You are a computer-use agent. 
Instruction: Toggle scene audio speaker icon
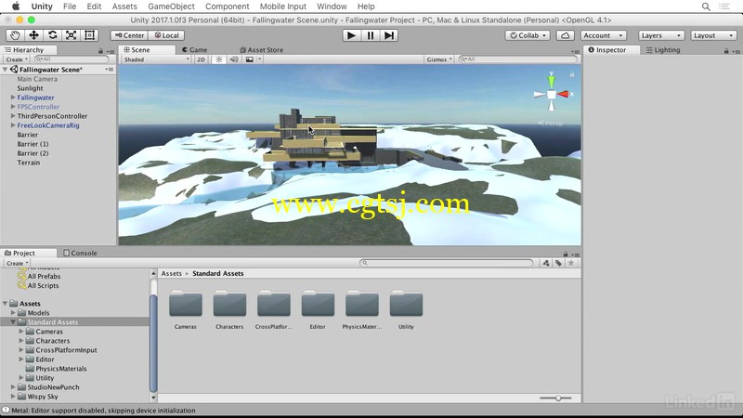tap(234, 59)
